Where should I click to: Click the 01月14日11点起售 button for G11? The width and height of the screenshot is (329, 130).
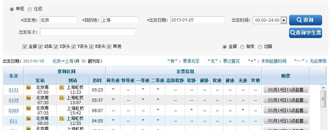click(286, 121)
